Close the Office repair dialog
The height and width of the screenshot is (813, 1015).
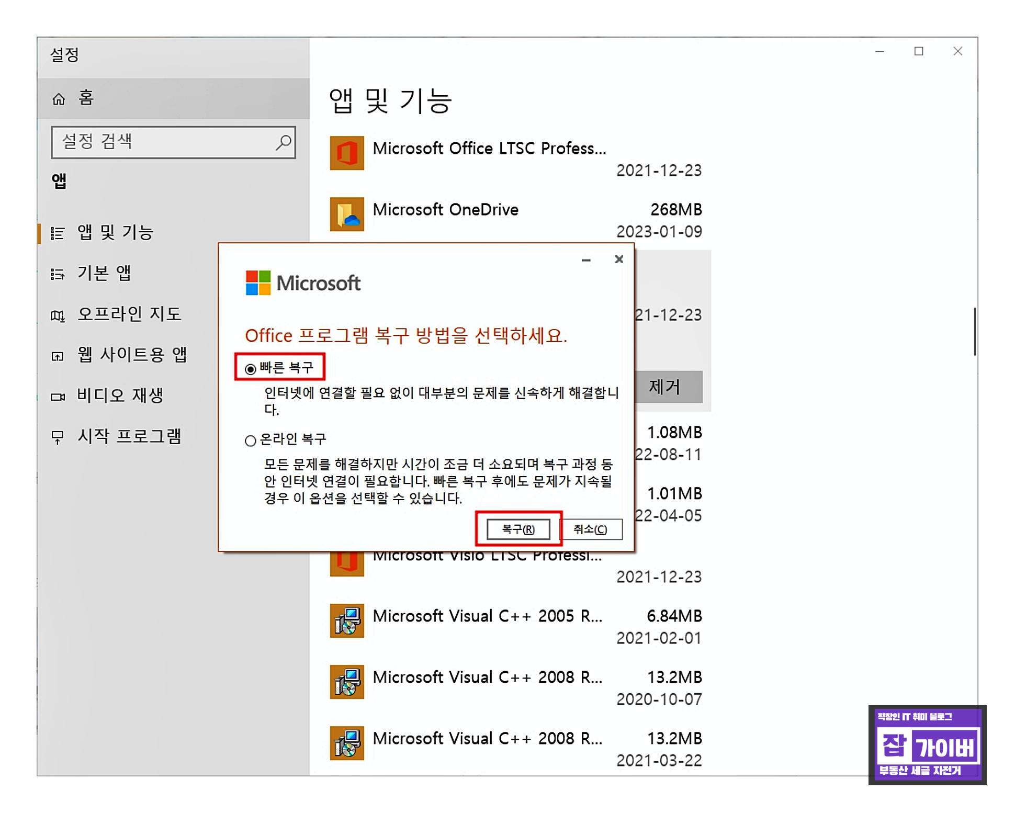click(x=619, y=259)
